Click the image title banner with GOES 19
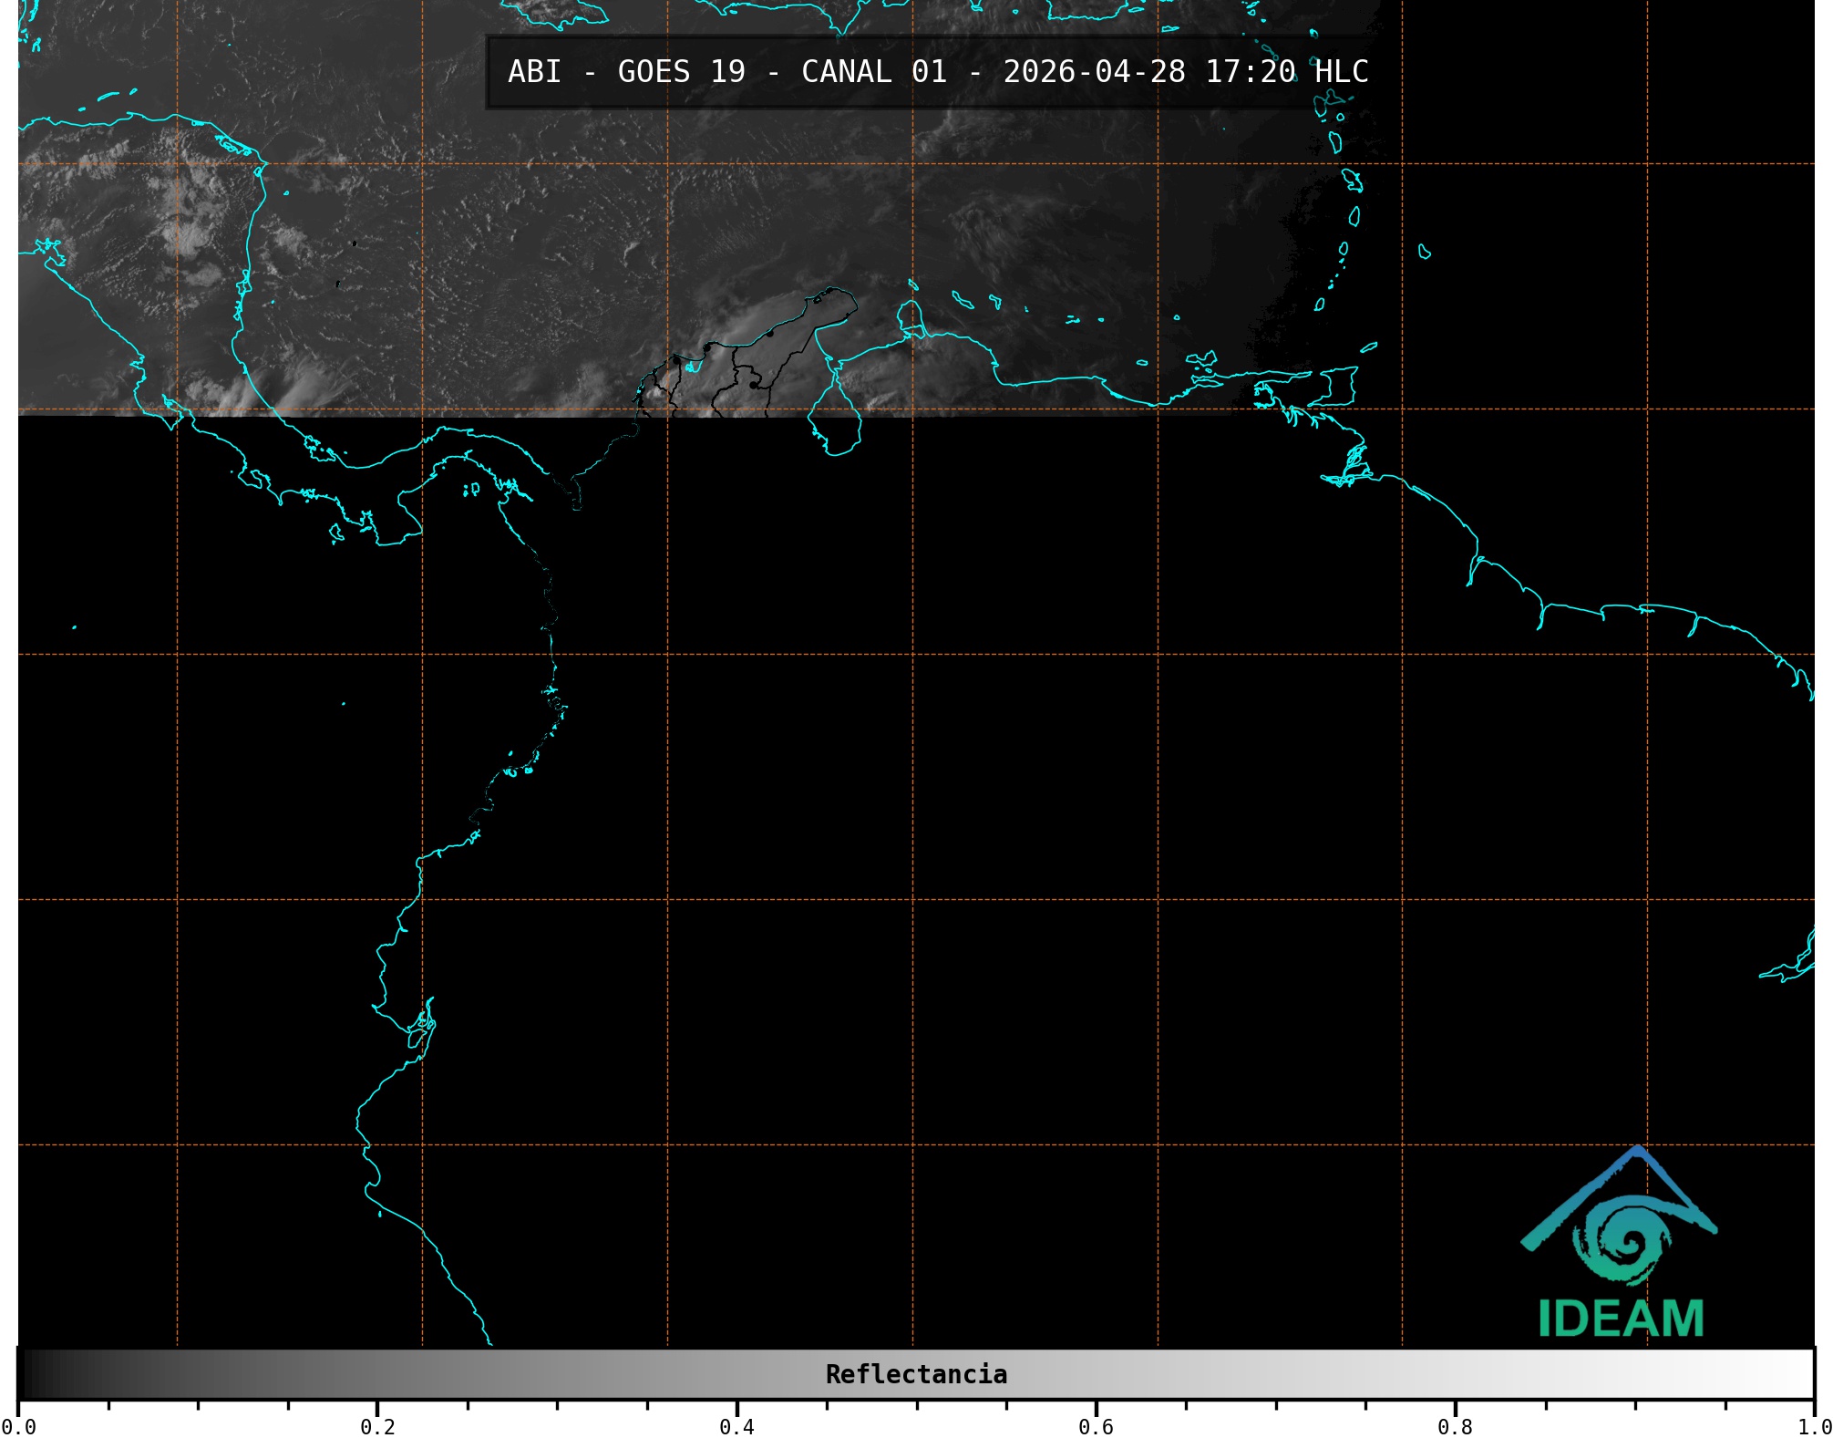Image resolution: width=1833 pixels, height=1438 pixels. tap(937, 72)
